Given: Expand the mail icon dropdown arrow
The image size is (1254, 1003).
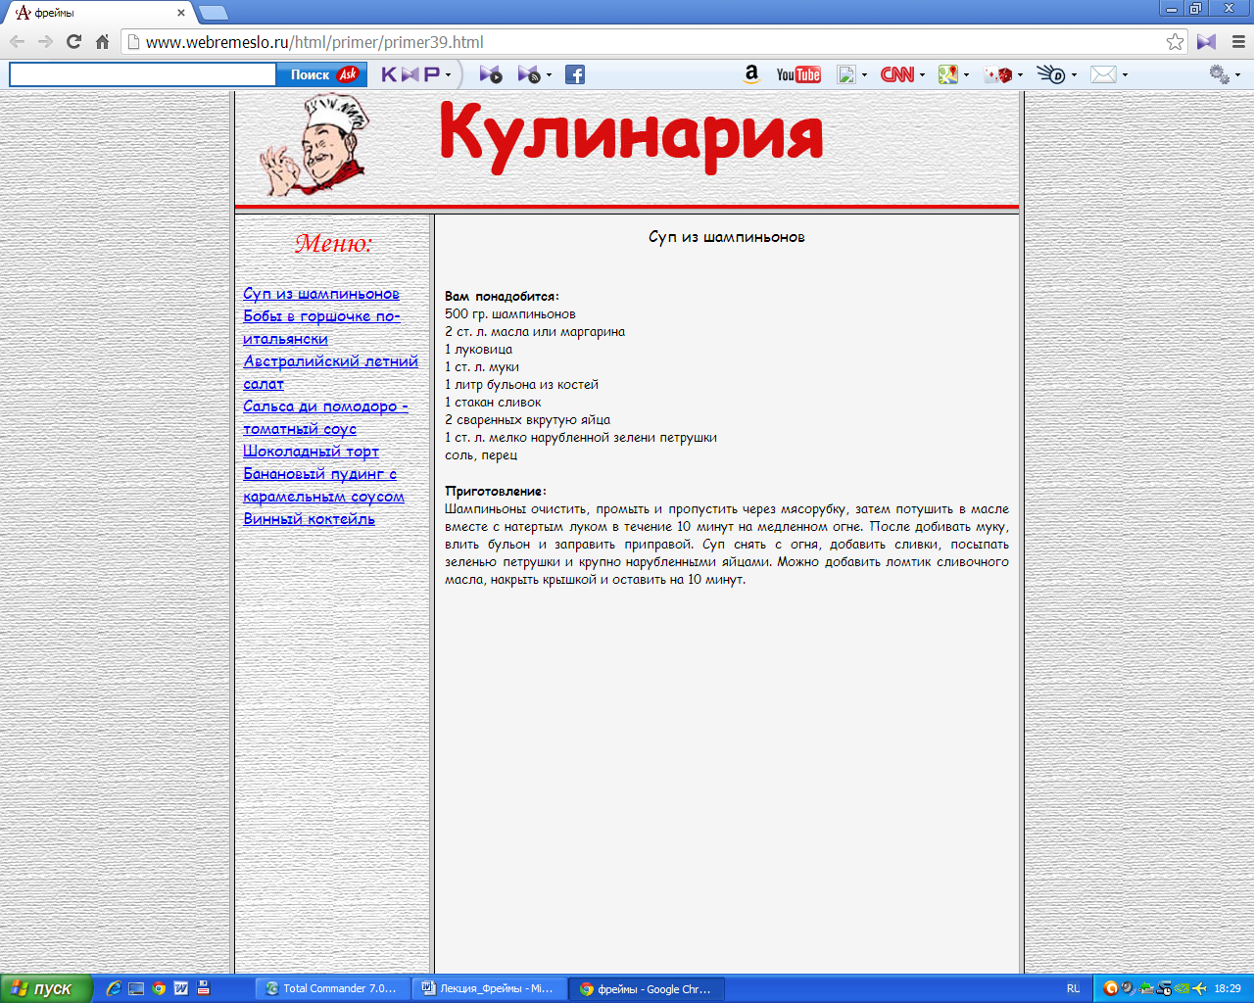Looking at the screenshot, I should coord(1125,74).
